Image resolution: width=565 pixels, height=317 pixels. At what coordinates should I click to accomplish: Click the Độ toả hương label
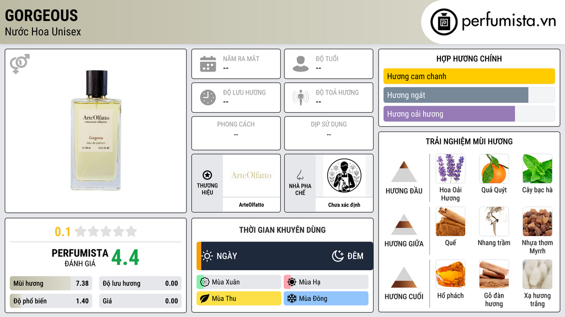click(337, 92)
